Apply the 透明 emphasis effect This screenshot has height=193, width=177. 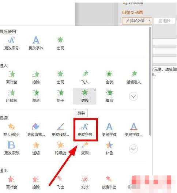36,148
